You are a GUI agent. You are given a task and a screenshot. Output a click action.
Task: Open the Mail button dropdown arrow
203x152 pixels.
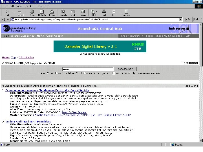pyautogui.click(x=96, y=12)
